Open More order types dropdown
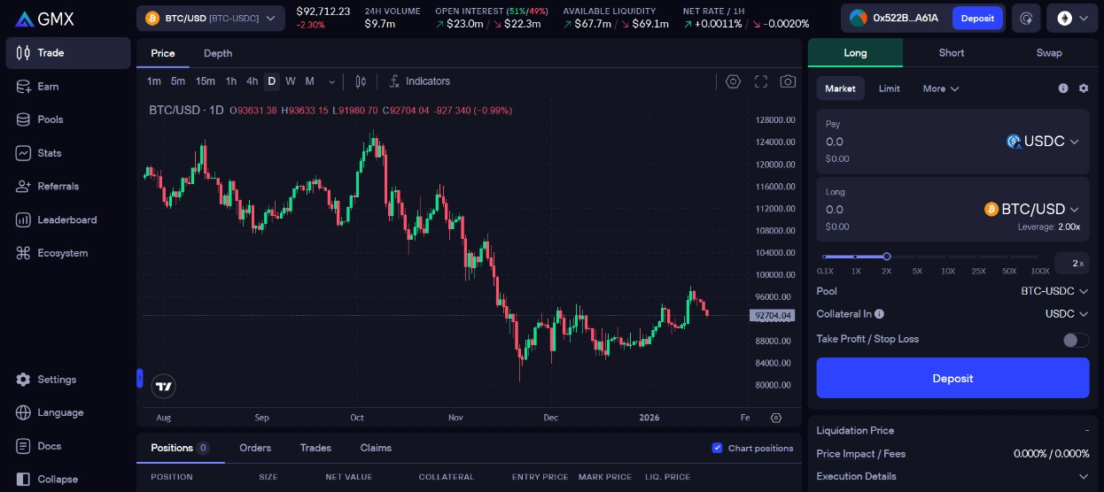This screenshot has height=492, width=1104. point(940,88)
